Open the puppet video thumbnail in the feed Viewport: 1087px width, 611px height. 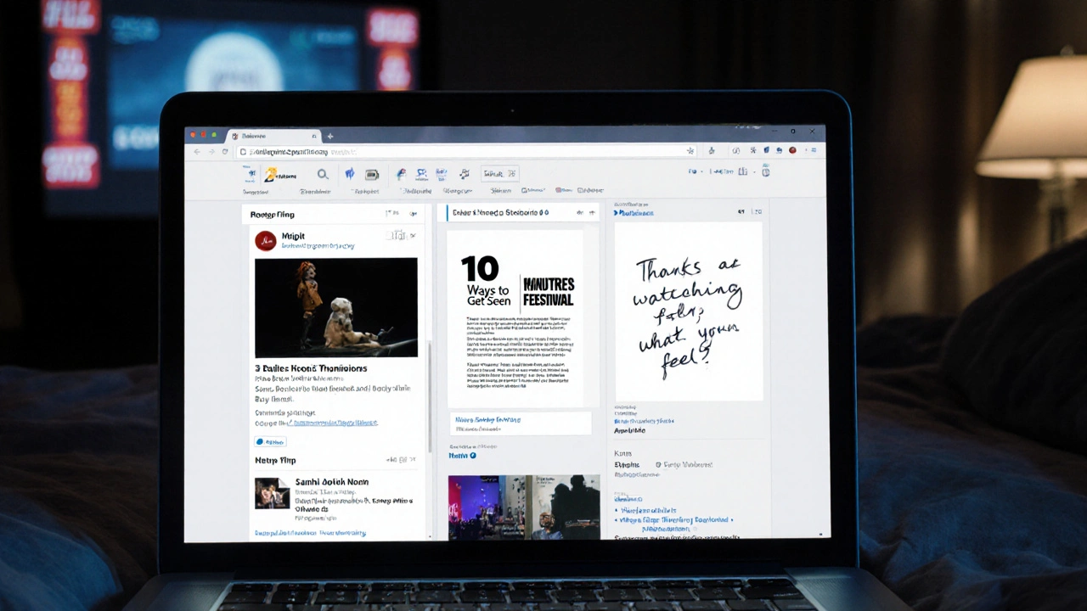[x=336, y=307]
